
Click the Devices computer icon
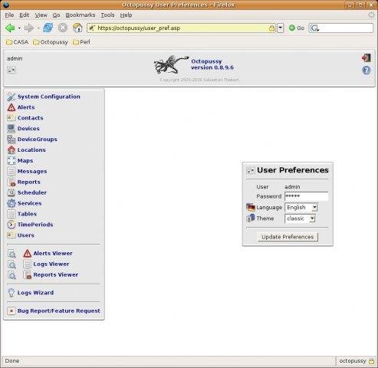[12, 129]
